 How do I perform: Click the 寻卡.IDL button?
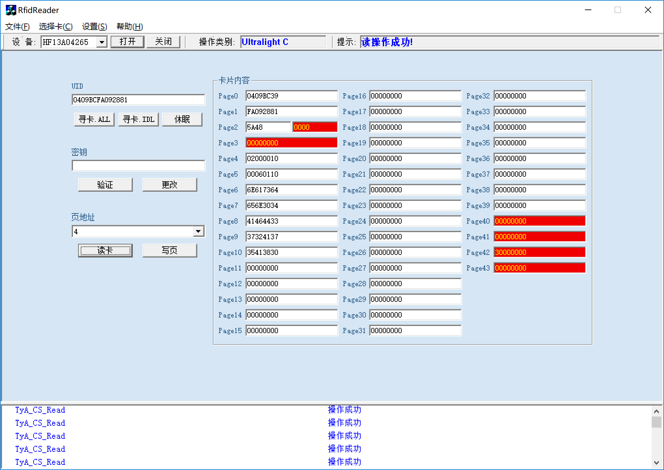(x=138, y=119)
